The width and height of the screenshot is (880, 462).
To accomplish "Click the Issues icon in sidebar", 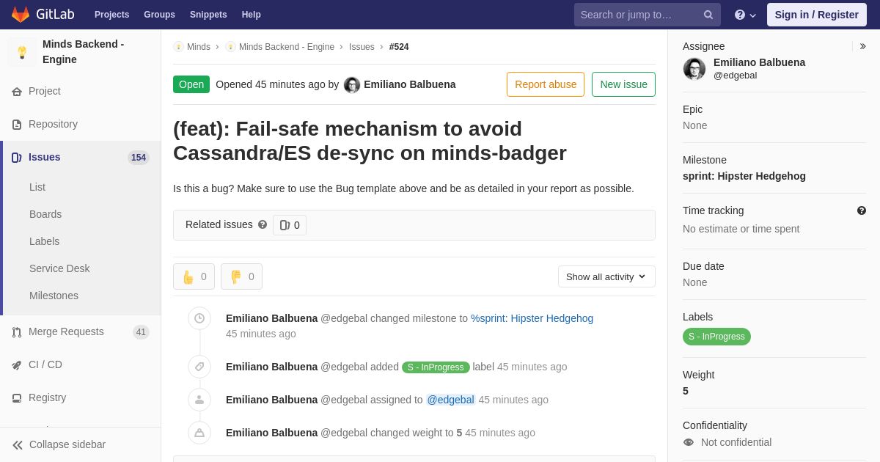I will [x=17, y=158].
